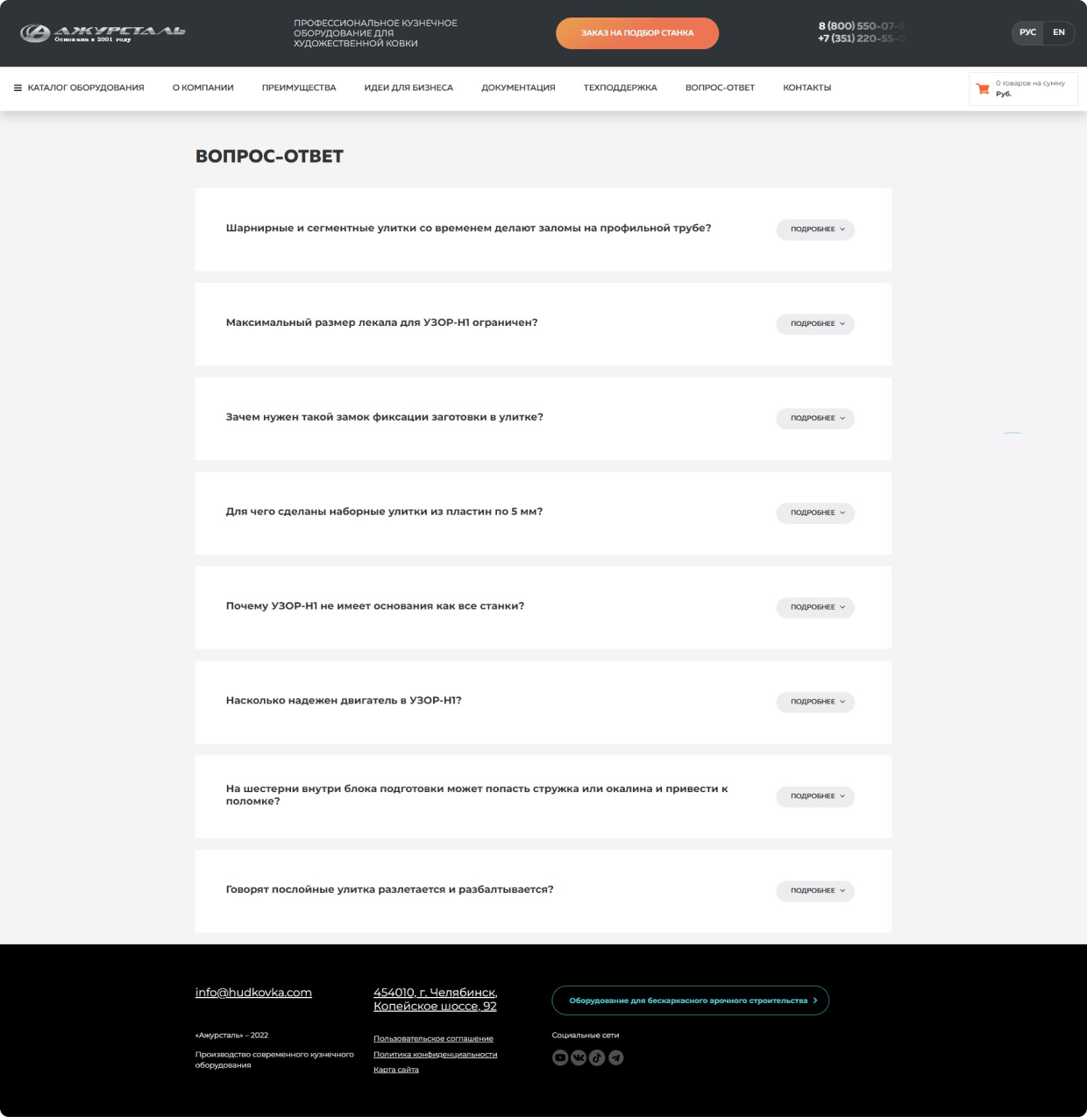This screenshot has height=1117, width=1087.
Task: Expand the question about послойные улитка
Action: [815, 891]
